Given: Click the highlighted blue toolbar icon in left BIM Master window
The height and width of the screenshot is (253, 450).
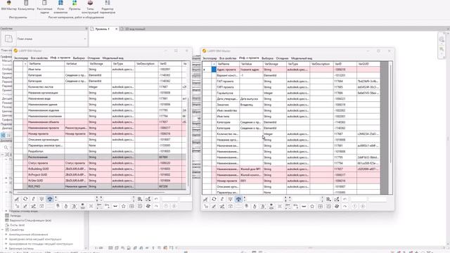Looking at the screenshot, I should (x=50, y=199).
